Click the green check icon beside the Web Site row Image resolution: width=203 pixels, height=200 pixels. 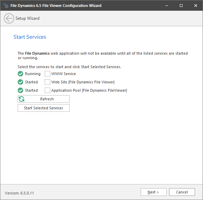pyautogui.click(x=20, y=82)
